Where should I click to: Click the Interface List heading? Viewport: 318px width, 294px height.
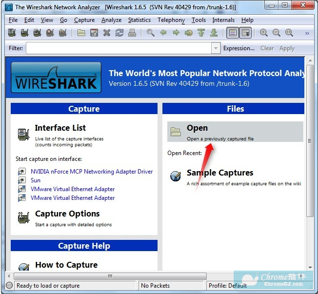tap(60, 128)
